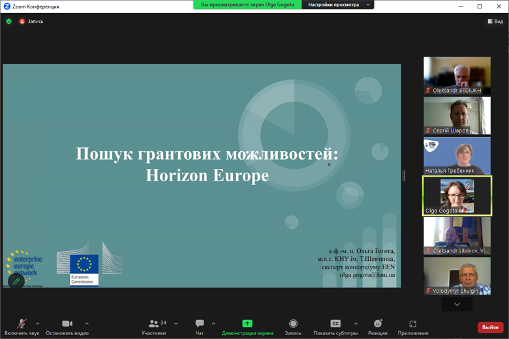This screenshot has width=509, height=339.
Task: Maximize the Zoom window
Action: coord(480,6)
